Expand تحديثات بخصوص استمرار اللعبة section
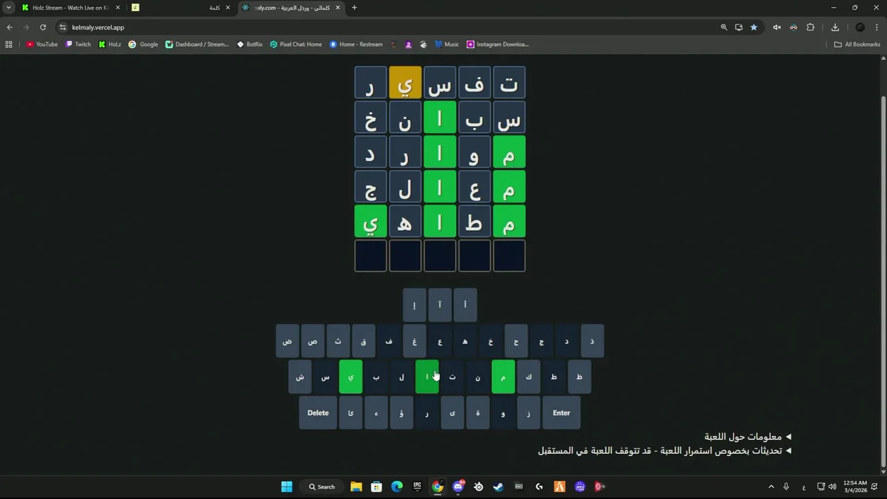The height and width of the screenshot is (499, 887). [665, 450]
